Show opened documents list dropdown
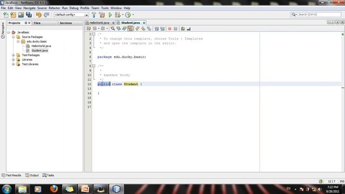 pos(337,23)
